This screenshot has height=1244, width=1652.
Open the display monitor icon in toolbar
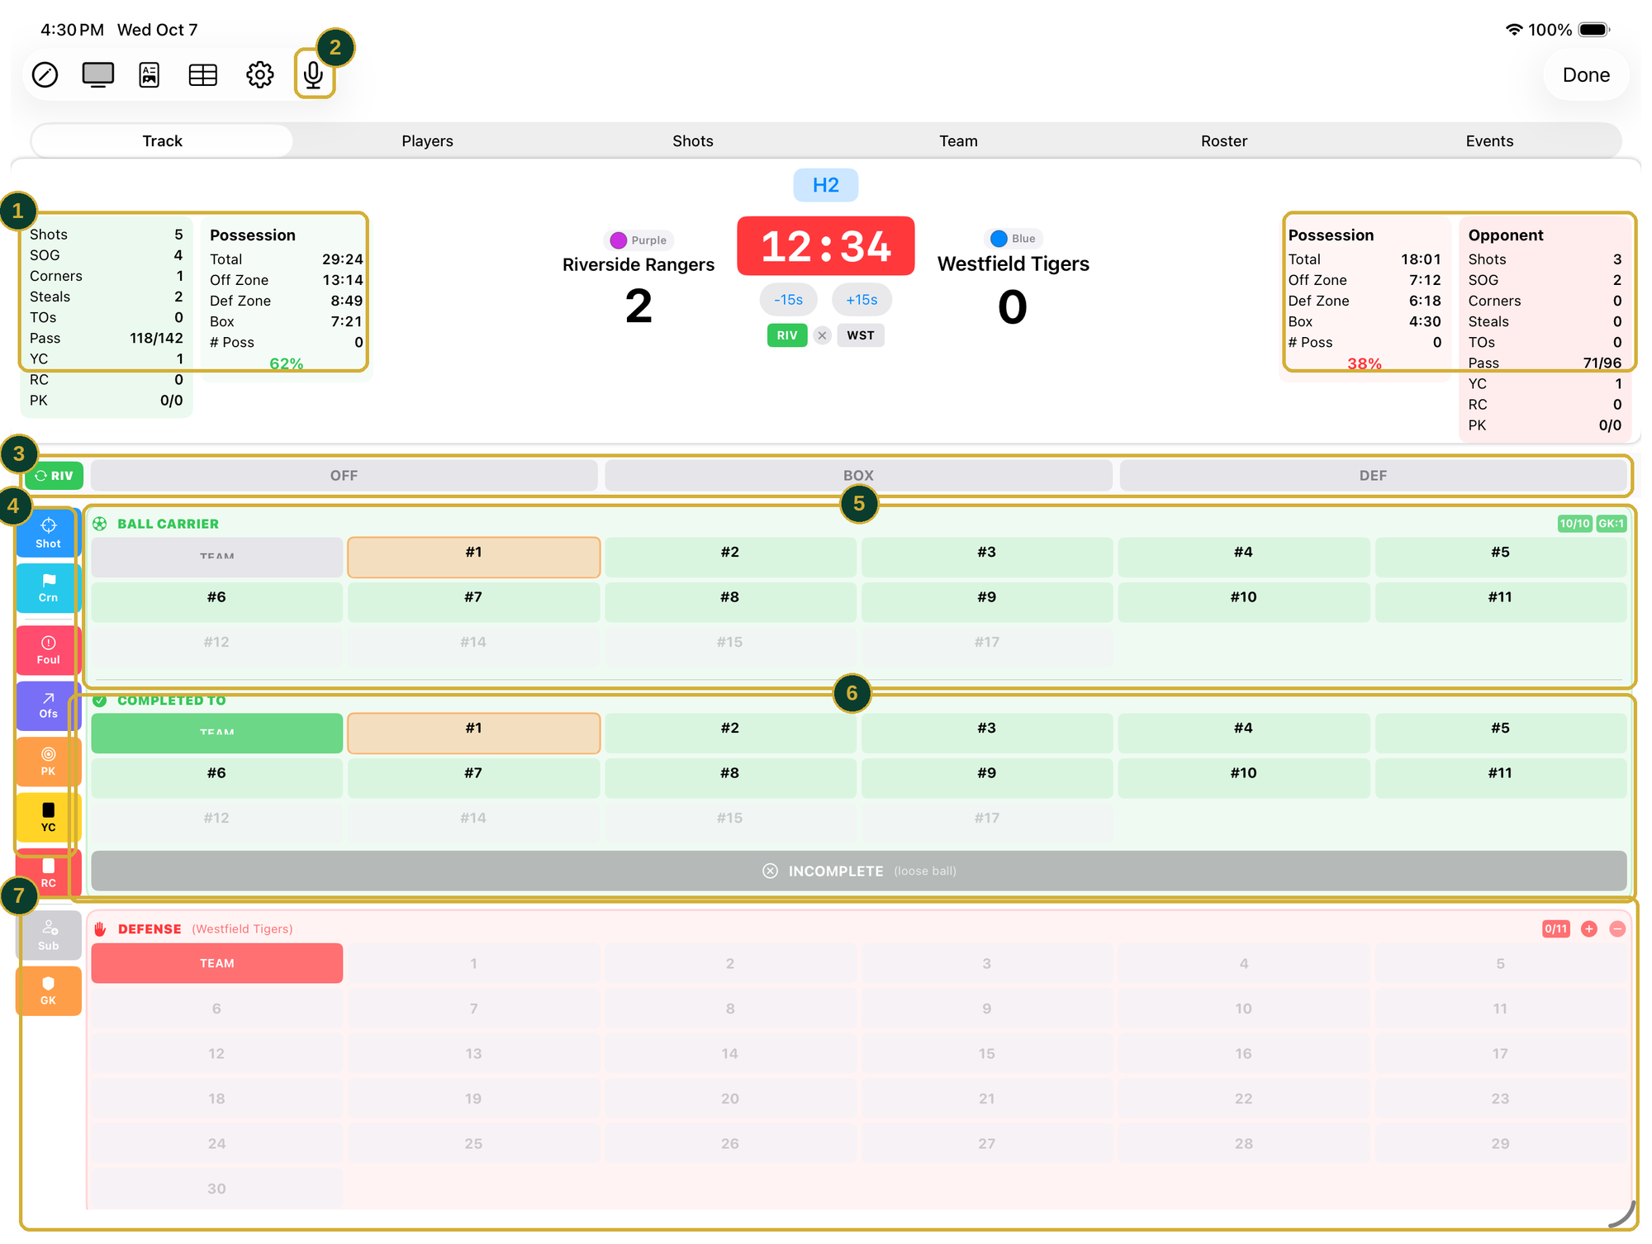(x=98, y=75)
